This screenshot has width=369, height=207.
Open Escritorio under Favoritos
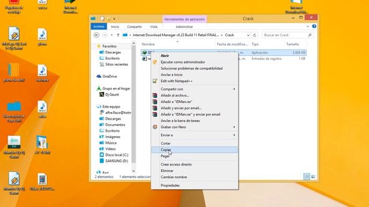pyautogui.click(x=112, y=58)
